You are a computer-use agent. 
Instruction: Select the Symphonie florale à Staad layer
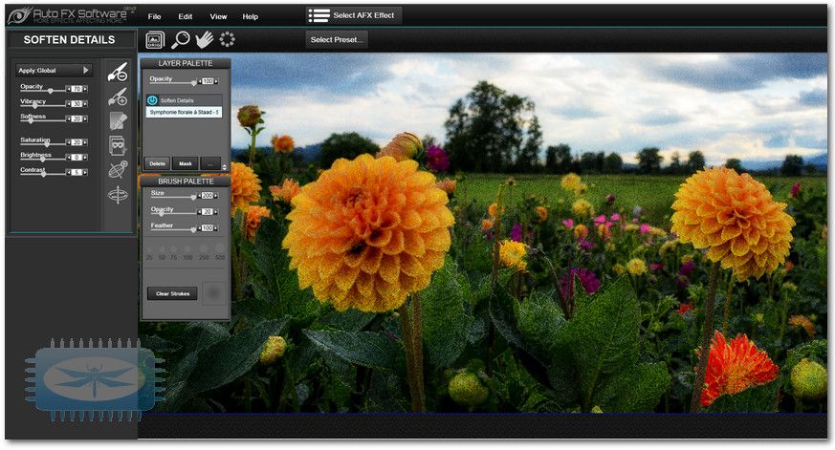[x=184, y=112]
